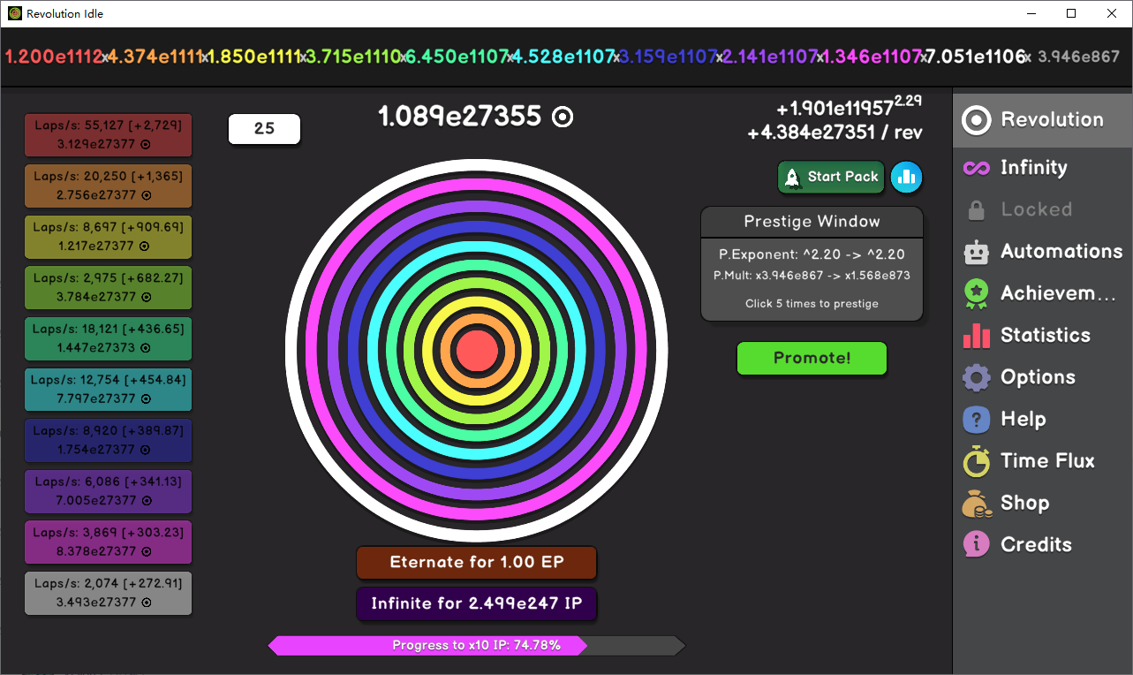Maximize the Revolution Idle window
Screen dimensions: 1133x675
[1071, 13]
